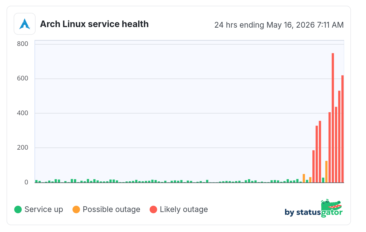Screen dimensions: 366x232
Task: Select the last red bar reaching 620
Action: coord(342,129)
